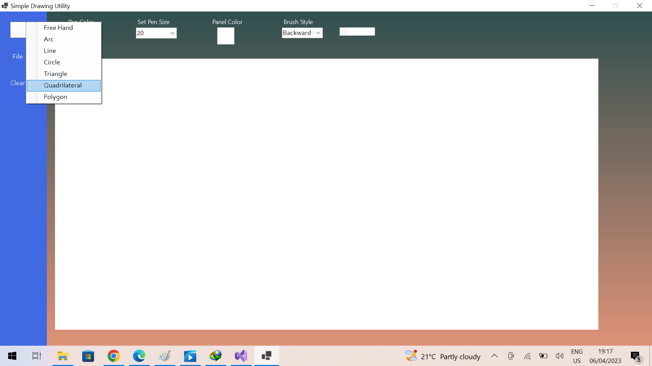652x366 pixels.
Task: Open the Simple Drawing Utility taskbar icon
Action: pyautogui.click(x=267, y=356)
